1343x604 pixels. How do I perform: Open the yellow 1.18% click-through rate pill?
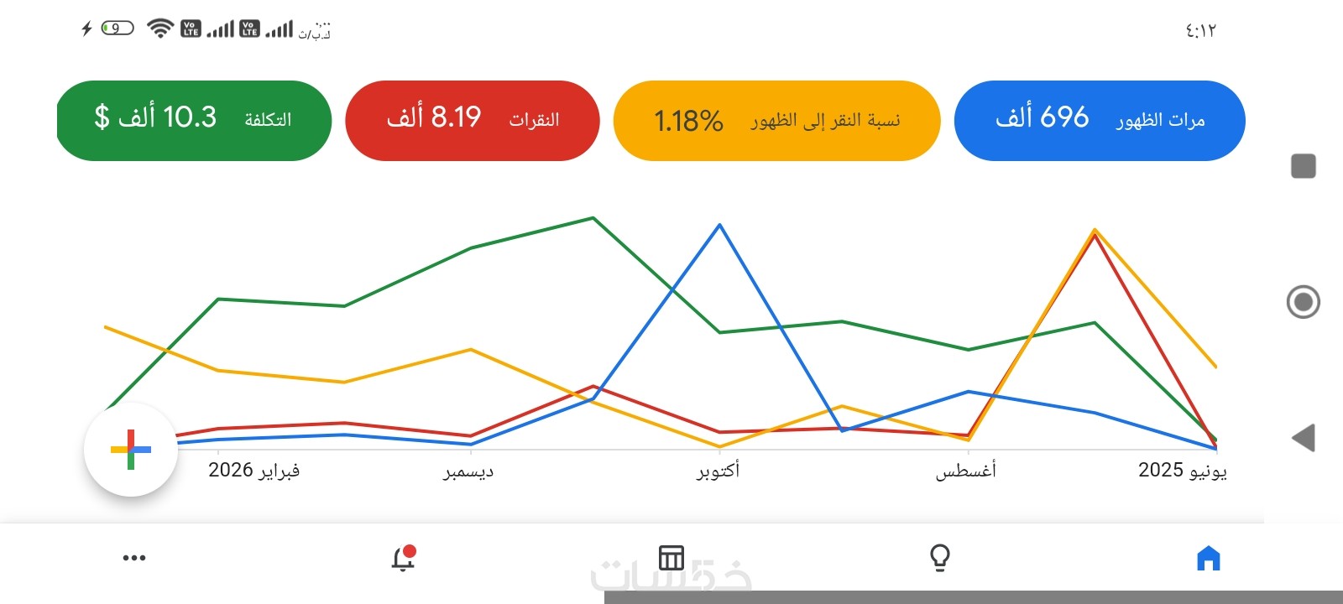click(776, 120)
